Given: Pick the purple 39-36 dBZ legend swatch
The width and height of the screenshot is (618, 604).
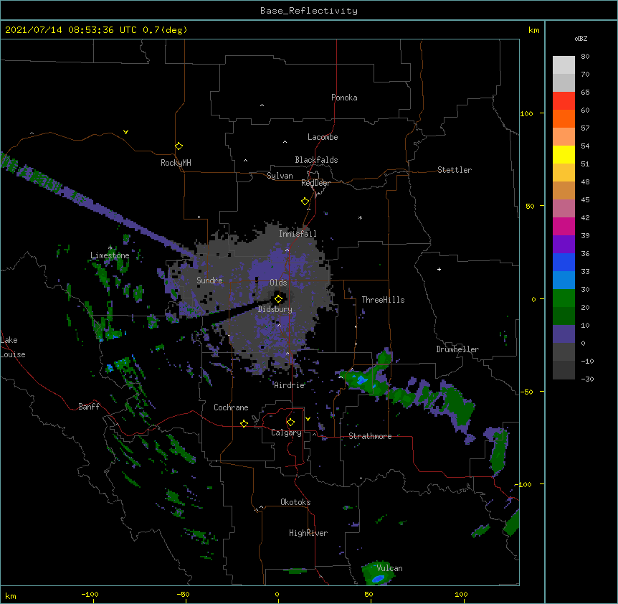Looking at the screenshot, I should pyautogui.click(x=564, y=244).
